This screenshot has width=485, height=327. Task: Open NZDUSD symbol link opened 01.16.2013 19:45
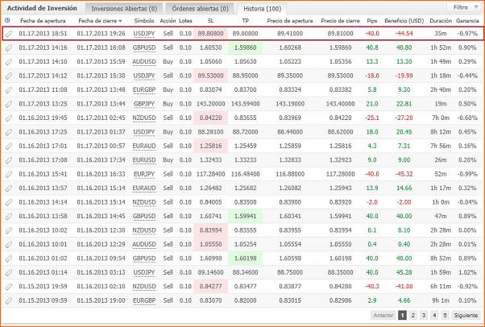pos(144,118)
